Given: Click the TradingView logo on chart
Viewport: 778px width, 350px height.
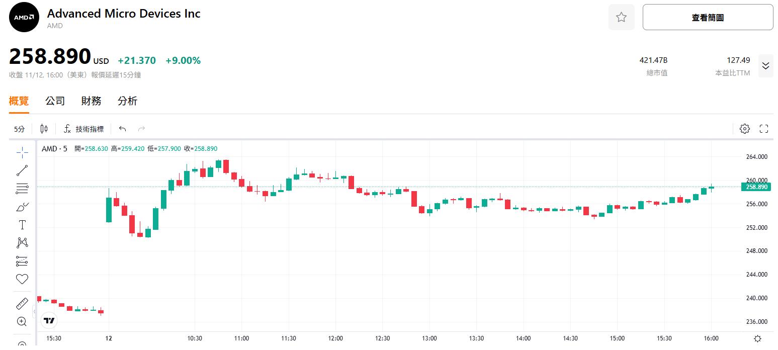Looking at the screenshot, I should point(49,320).
